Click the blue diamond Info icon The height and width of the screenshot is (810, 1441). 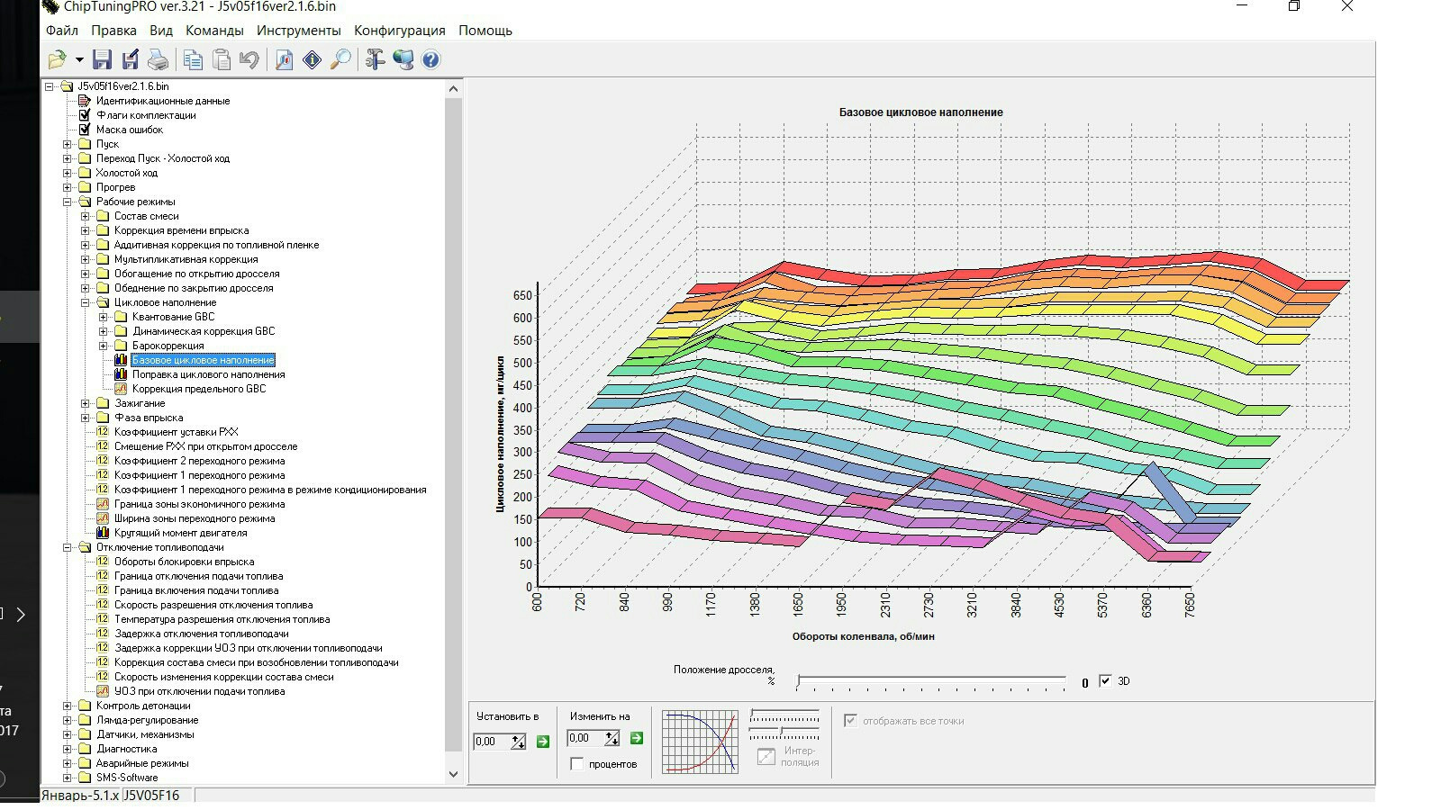click(x=313, y=60)
